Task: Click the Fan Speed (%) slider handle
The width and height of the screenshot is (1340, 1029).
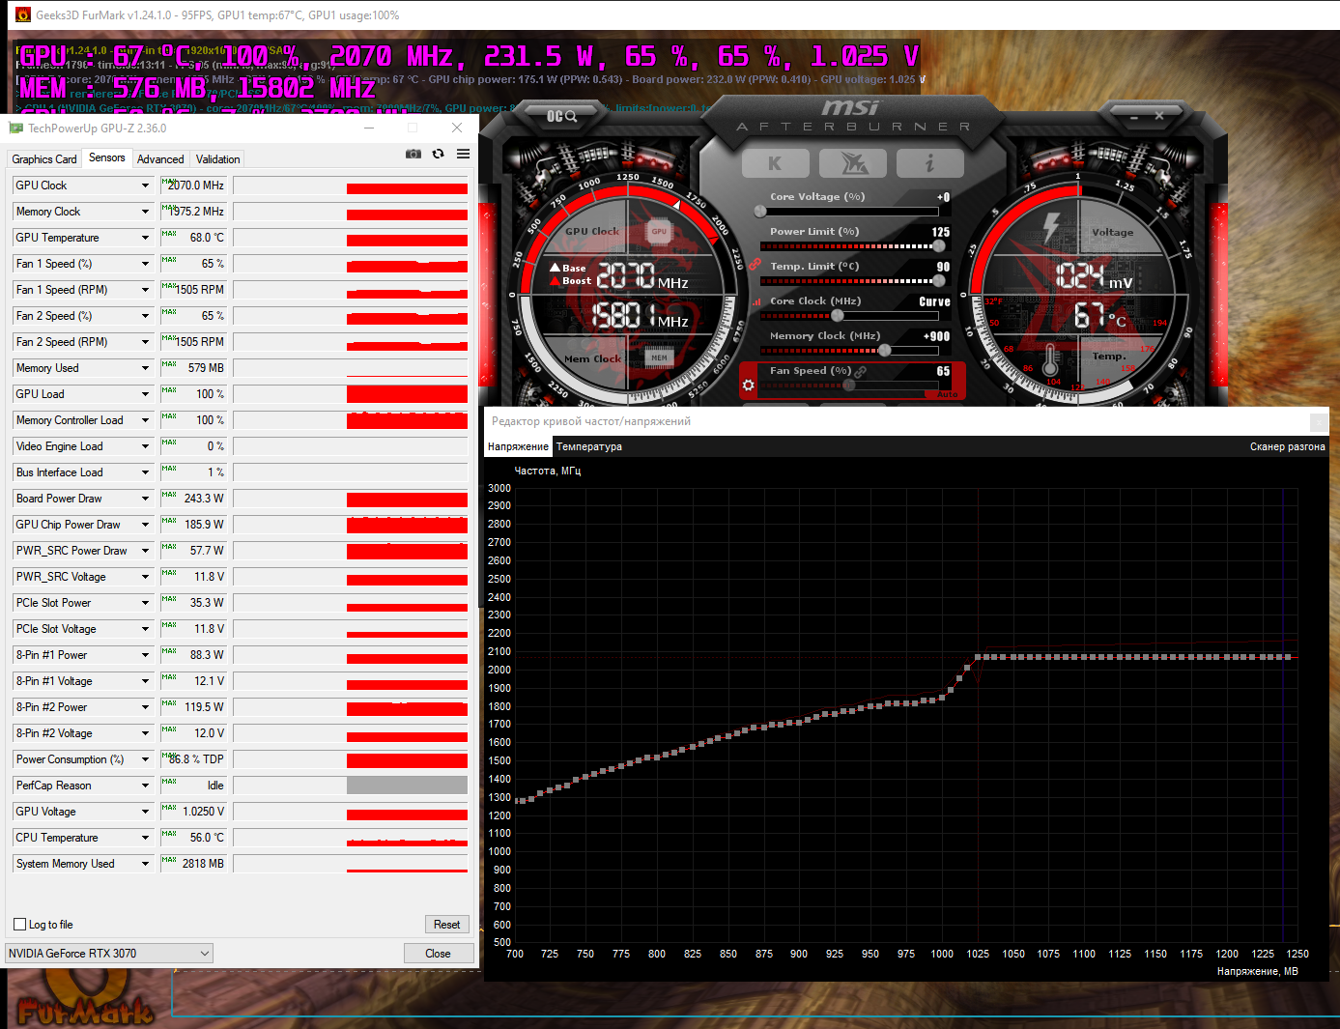Action: coord(848,386)
